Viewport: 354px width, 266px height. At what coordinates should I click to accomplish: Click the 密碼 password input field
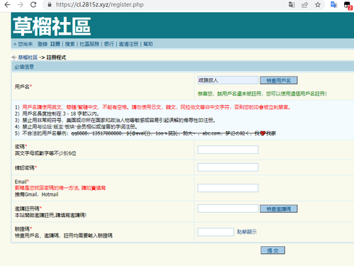tap(228, 150)
